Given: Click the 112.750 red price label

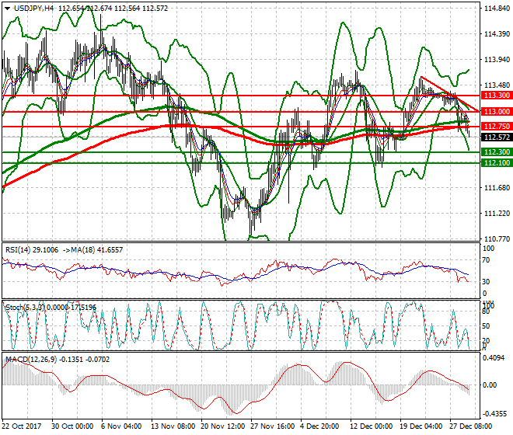Looking at the screenshot, I should tap(497, 127).
